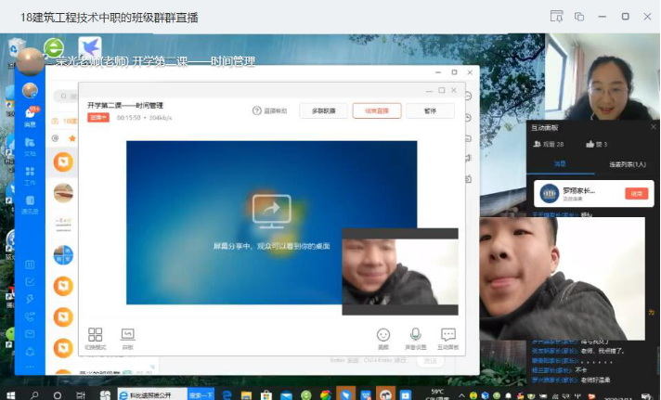Click the user avatar atop DingTalk sidebar
661x400 pixels.
point(31,90)
